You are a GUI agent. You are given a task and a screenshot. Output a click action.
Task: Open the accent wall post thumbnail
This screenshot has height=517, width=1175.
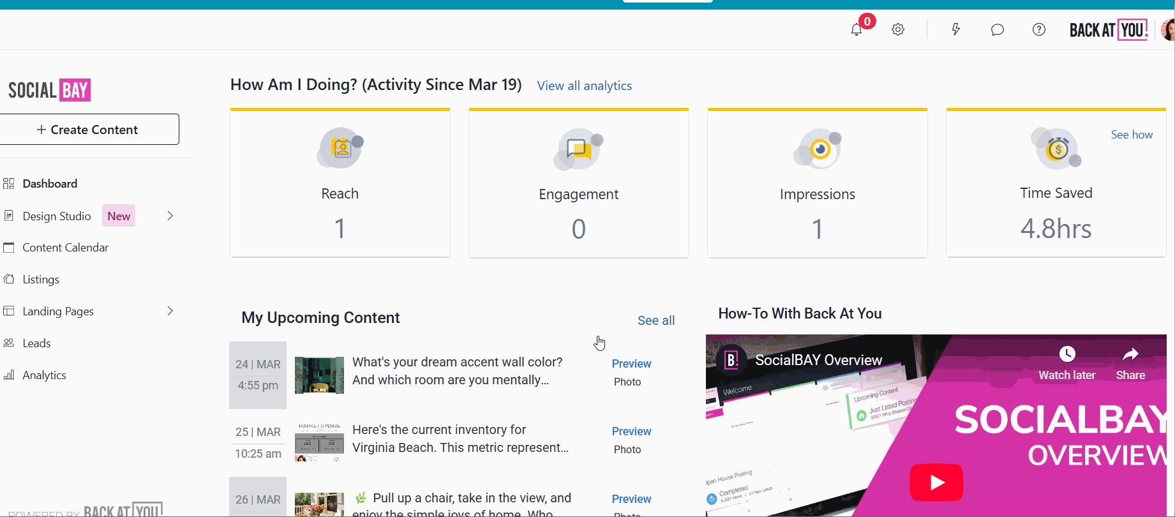pyautogui.click(x=319, y=375)
